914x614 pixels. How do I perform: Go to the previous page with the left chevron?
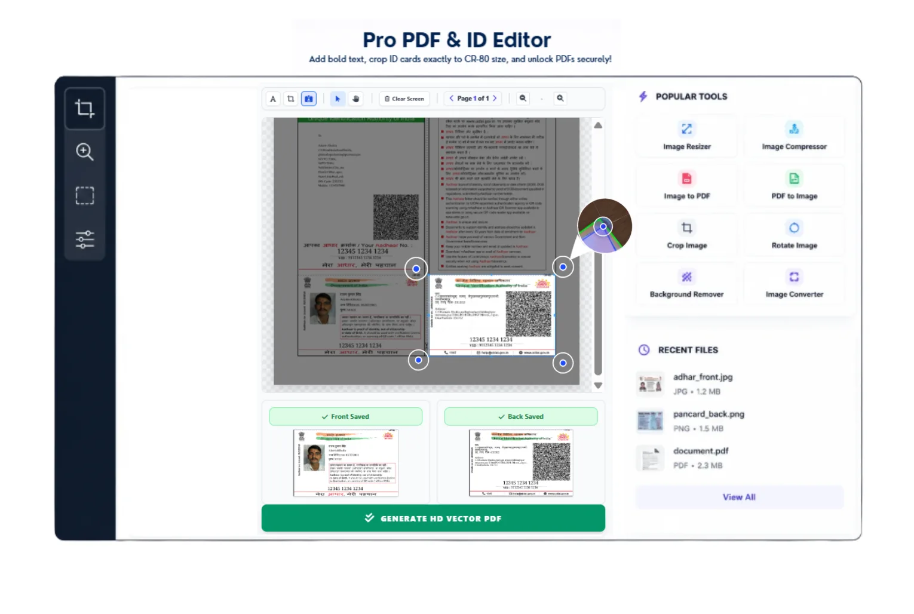pyautogui.click(x=452, y=99)
